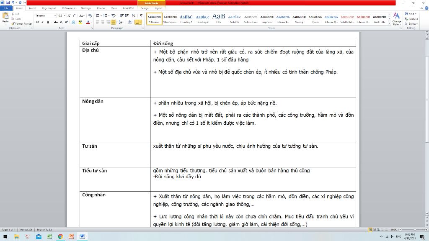
Task: Toggle Strikethrough formatting
Action: [x=56, y=22]
